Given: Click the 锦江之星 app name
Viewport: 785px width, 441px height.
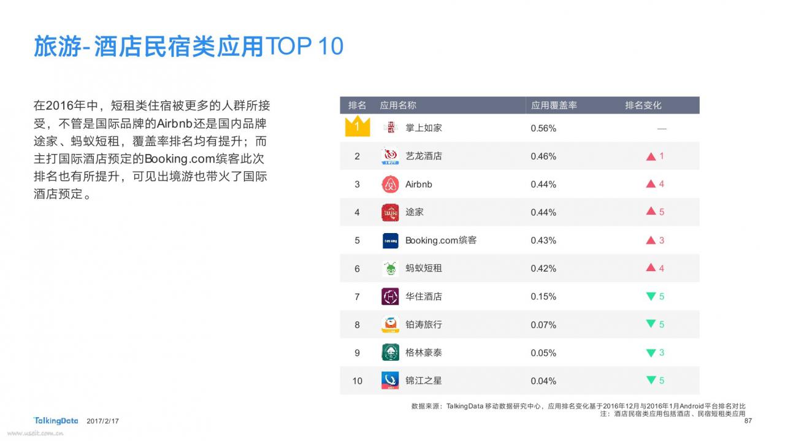Looking at the screenshot, I should tap(424, 380).
